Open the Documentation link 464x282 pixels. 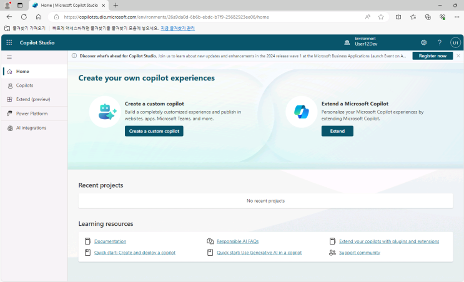(x=110, y=241)
